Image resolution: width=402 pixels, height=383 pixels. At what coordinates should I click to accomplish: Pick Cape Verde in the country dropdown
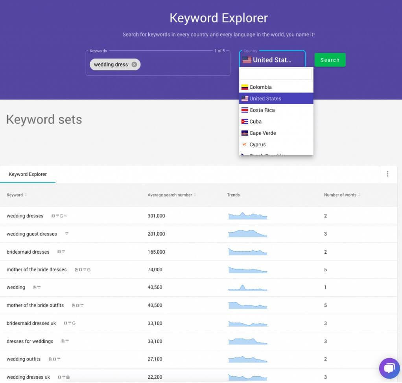coord(276,133)
